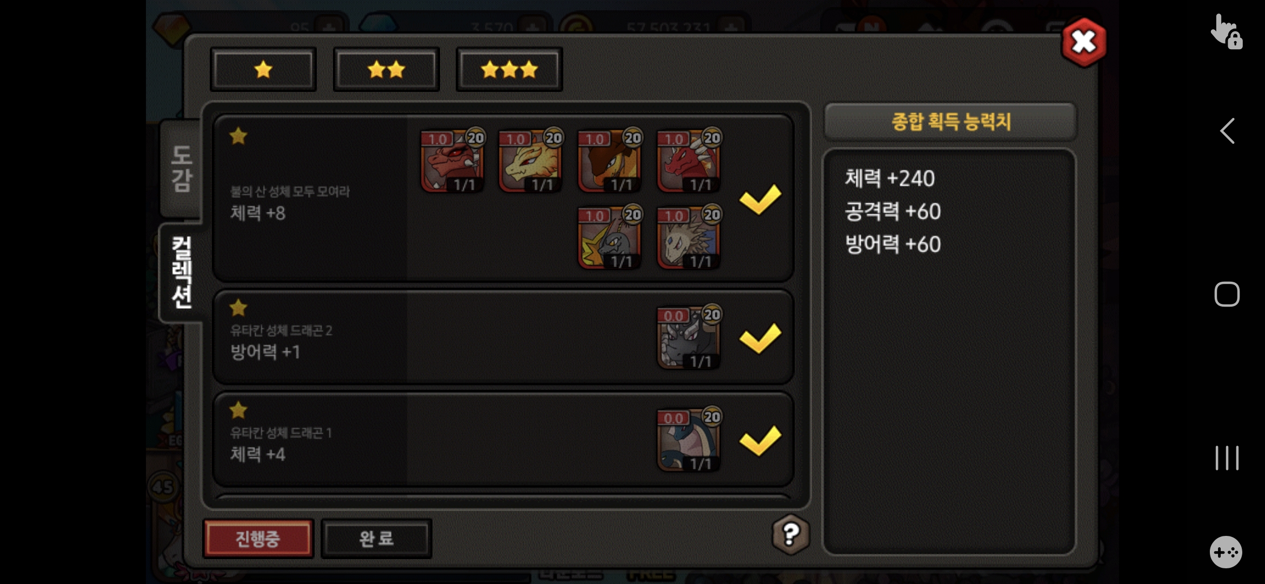This screenshot has height=584, width=1265.
Task: Tap the checkmark for 불의 산 성체 collection
Action: 760,200
